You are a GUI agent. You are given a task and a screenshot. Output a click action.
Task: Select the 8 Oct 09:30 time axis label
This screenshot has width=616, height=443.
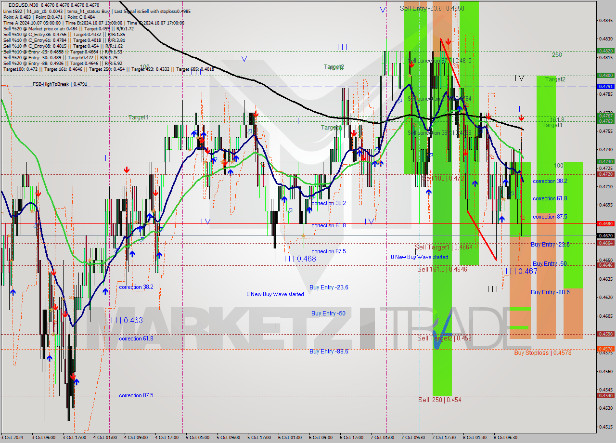pos(504,438)
